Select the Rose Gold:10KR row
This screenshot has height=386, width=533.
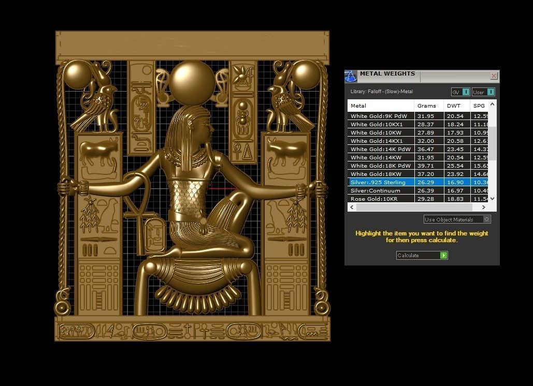pyautogui.click(x=418, y=199)
